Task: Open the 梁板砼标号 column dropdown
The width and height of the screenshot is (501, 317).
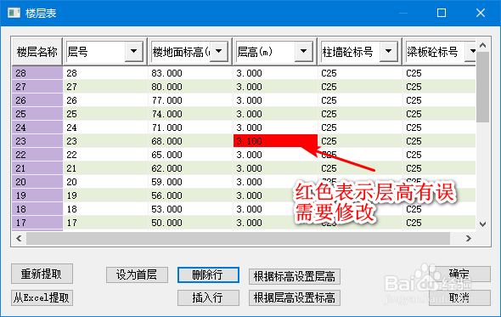Action: click(x=471, y=51)
